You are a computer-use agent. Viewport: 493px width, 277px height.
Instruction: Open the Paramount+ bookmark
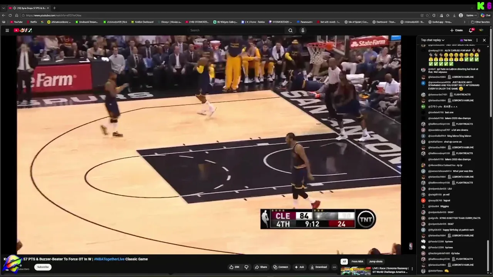(304, 22)
